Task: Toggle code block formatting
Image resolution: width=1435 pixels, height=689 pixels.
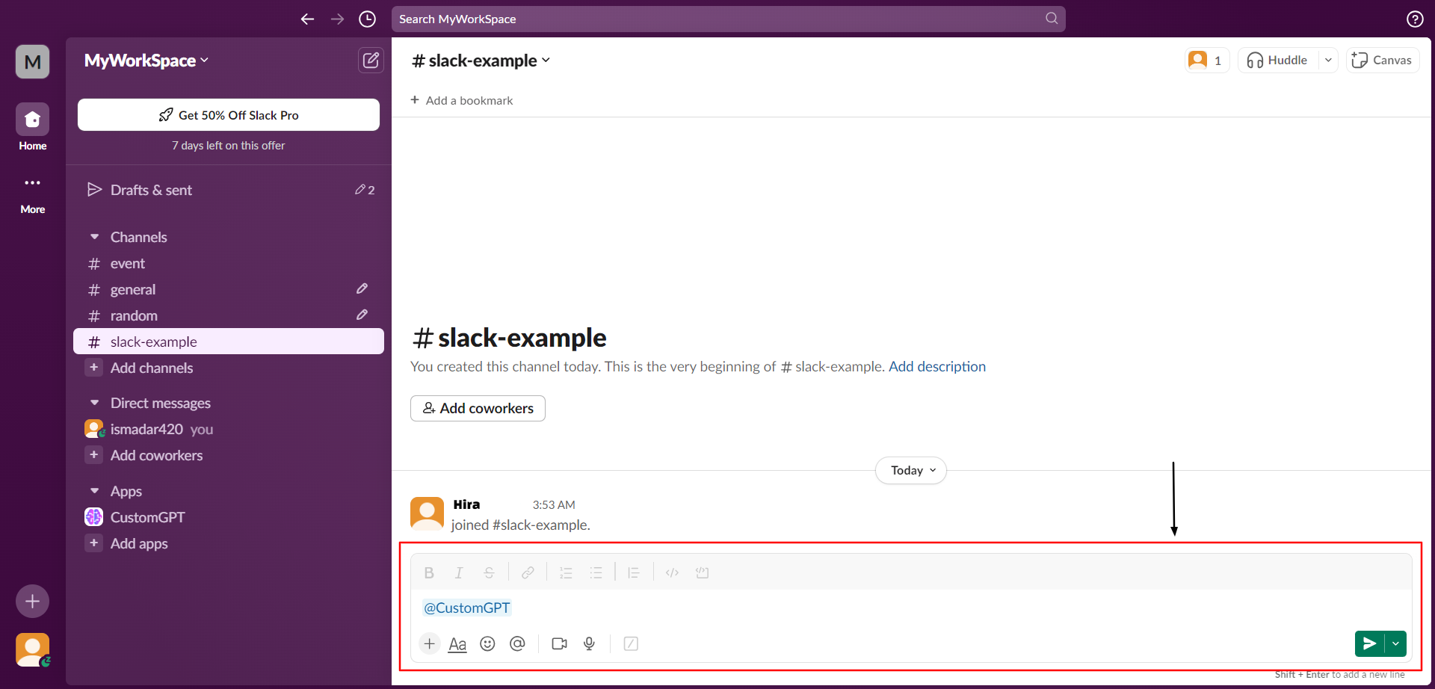Action: [x=702, y=572]
